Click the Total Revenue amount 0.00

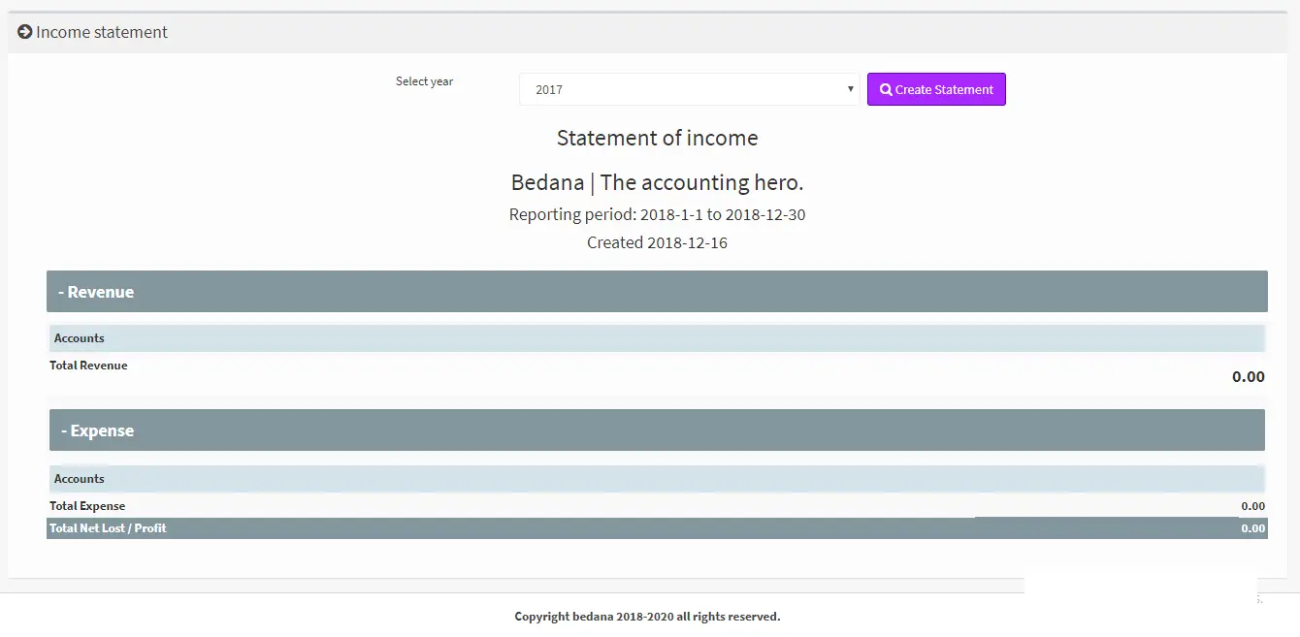(x=1248, y=377)
